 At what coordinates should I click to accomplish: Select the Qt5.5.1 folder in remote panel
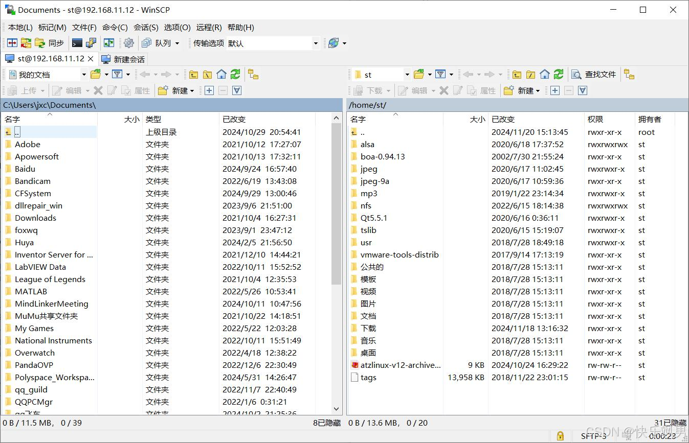tap(374, 218)
